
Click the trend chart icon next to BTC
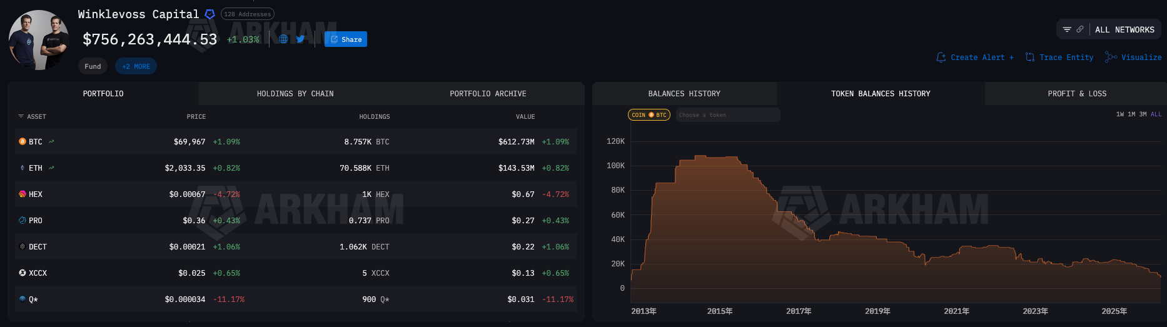[x=51, y=142]
